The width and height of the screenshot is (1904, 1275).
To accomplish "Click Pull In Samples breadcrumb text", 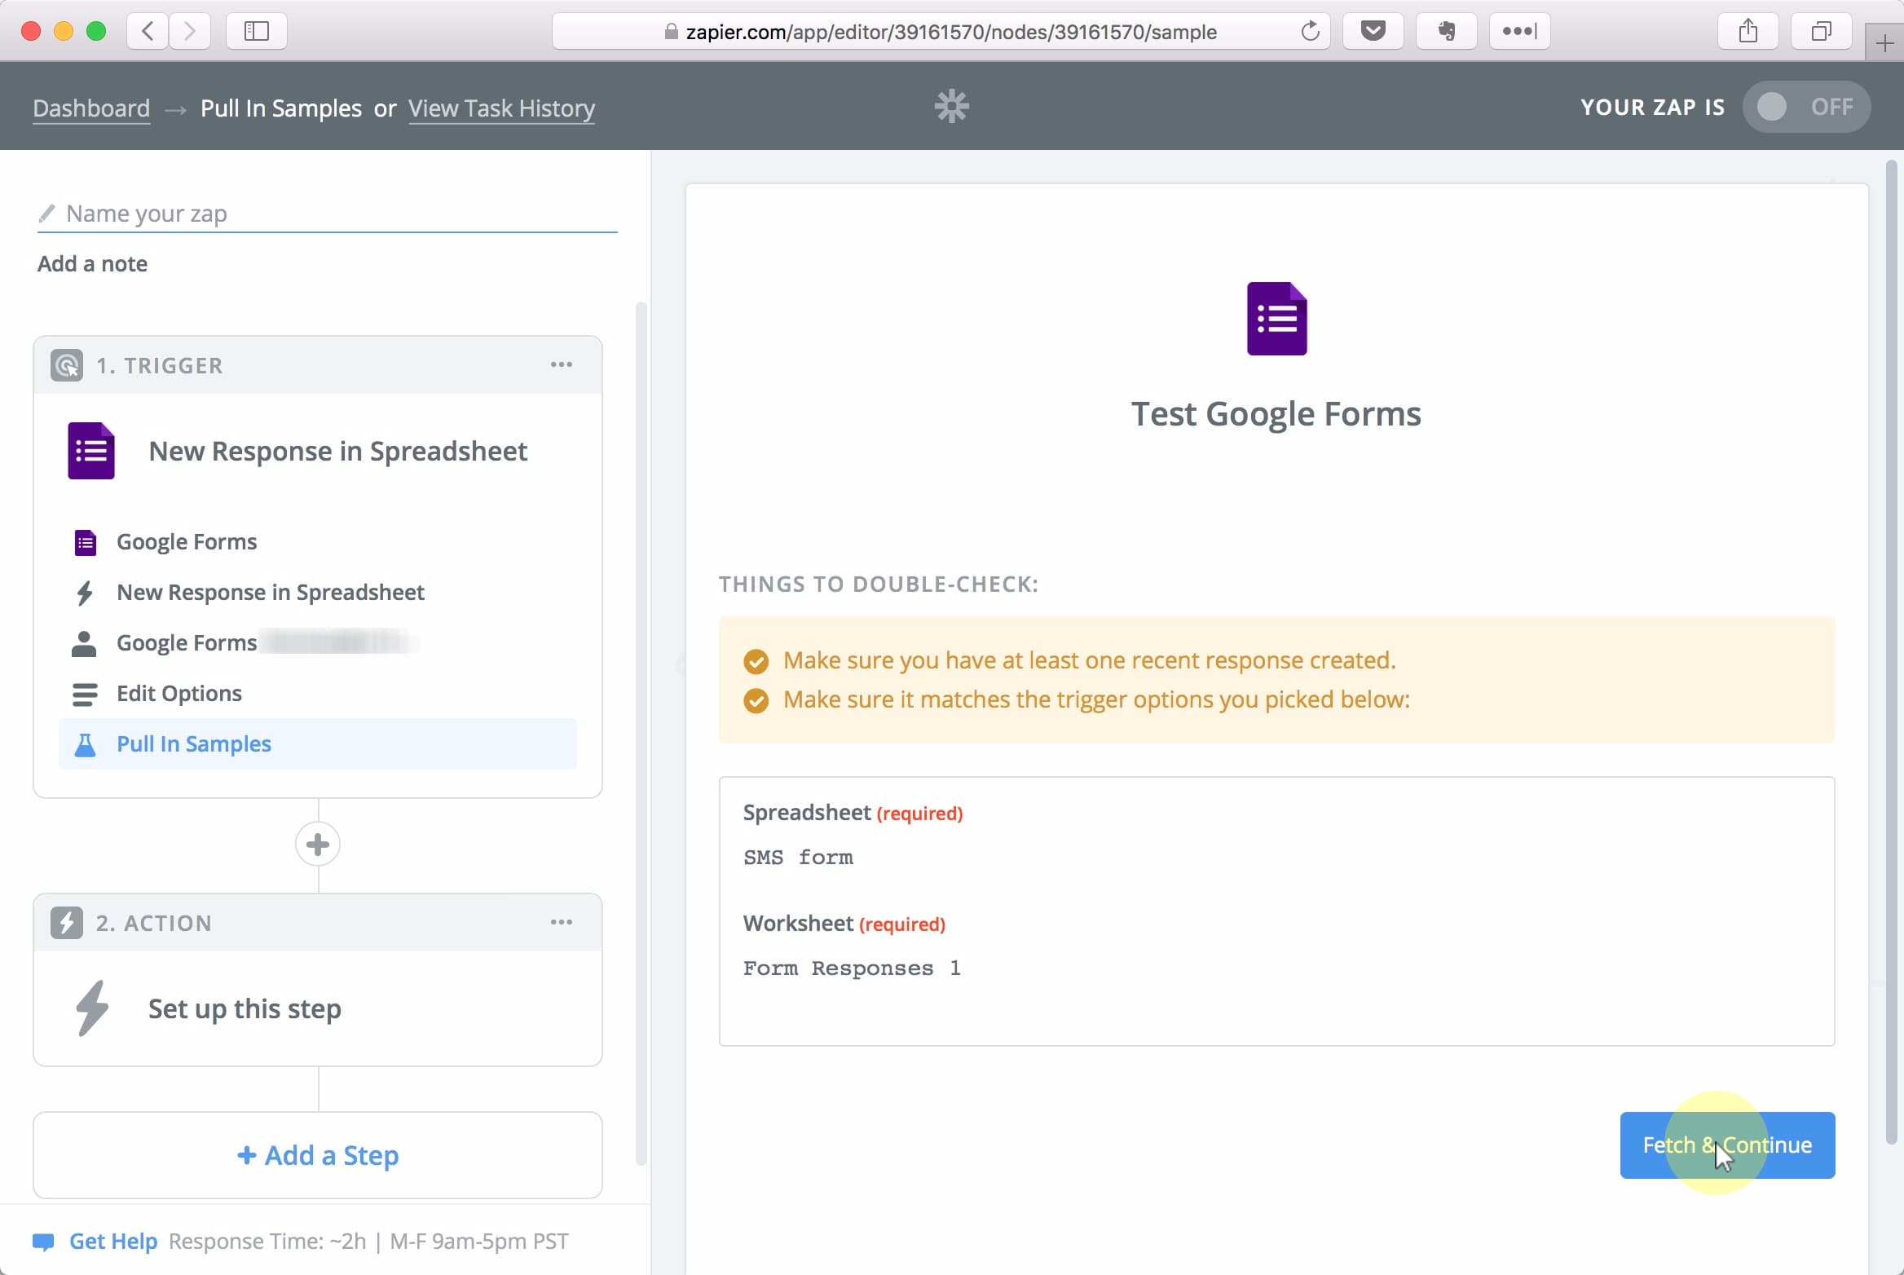I will coord(281,108).
